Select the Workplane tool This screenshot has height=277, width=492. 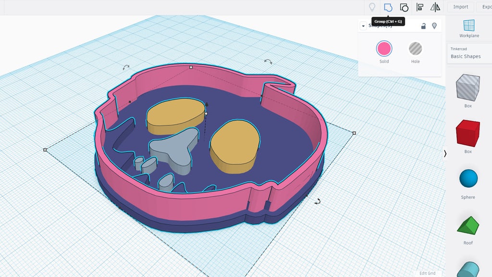(x=468, y=28)
